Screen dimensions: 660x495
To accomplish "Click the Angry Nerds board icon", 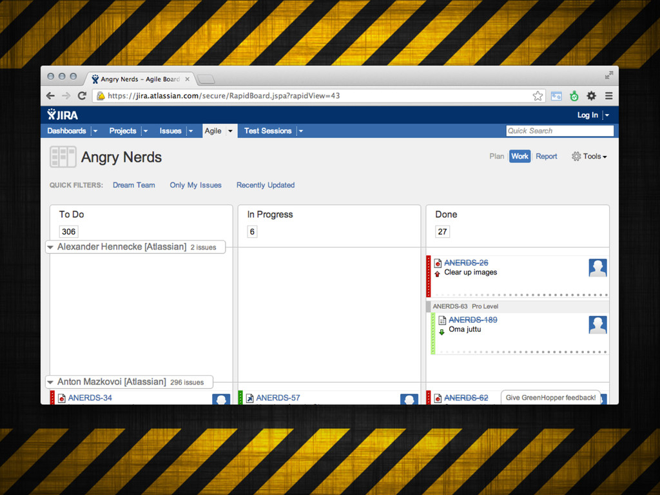I will [63, 157].
